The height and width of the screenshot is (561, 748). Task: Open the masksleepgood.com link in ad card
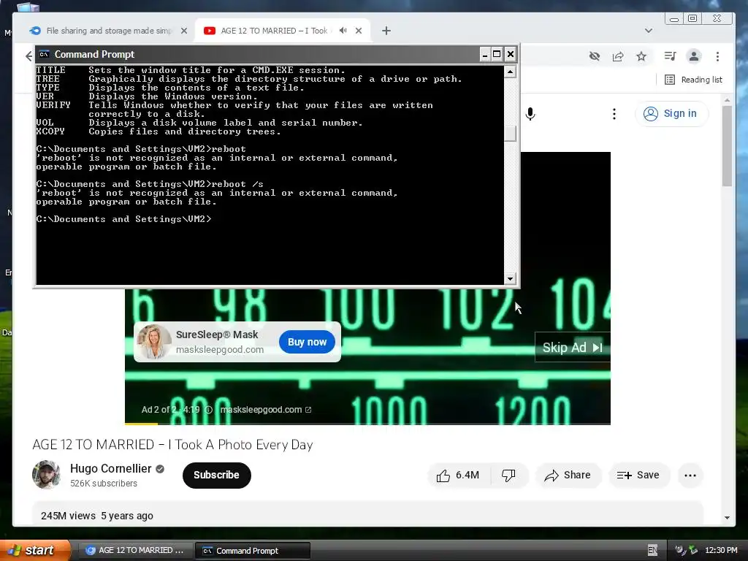coord(219,350)
